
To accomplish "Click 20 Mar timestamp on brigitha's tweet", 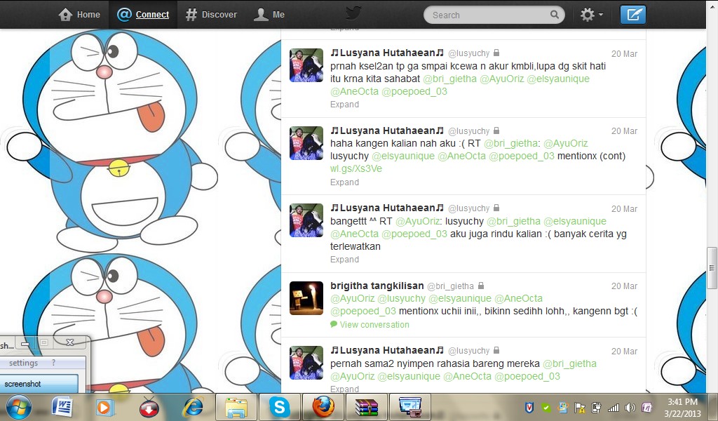I will tap(624, 286).
